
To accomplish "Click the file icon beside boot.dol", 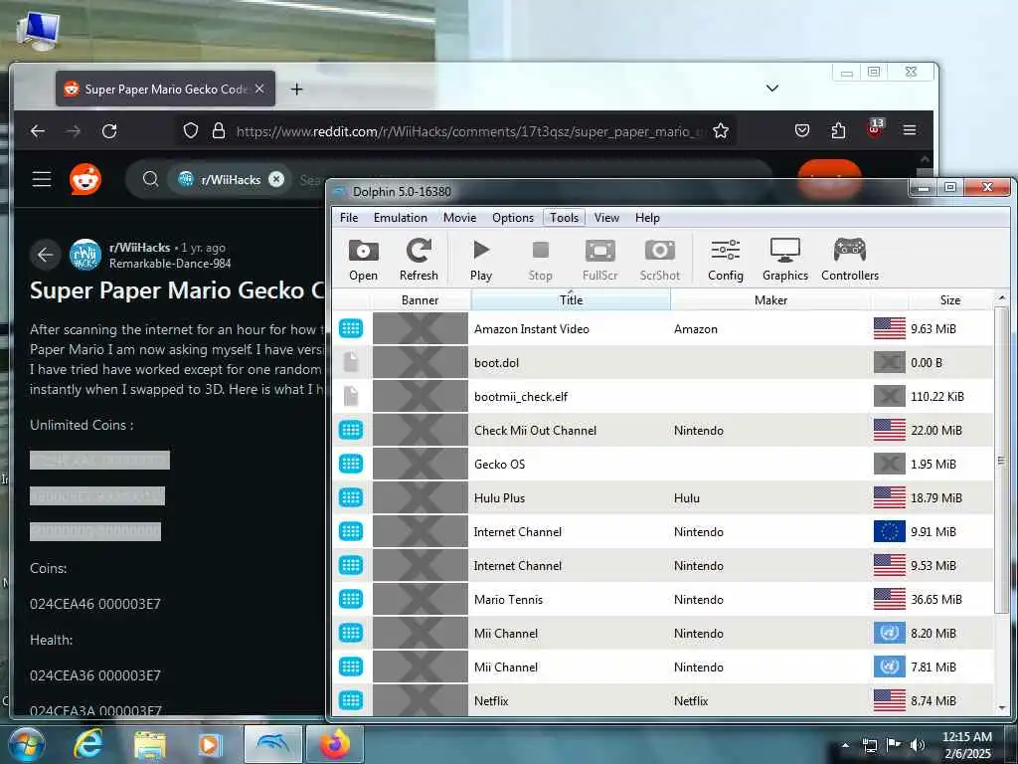I will [x=351, y=362].
